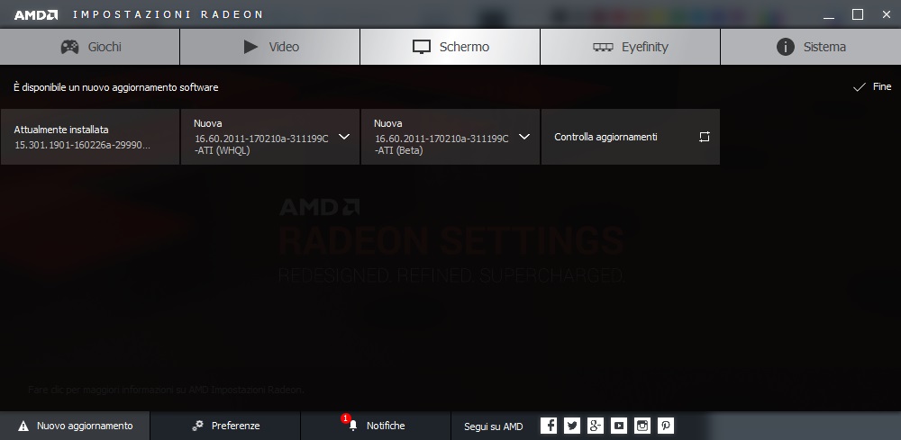Click 'Fare clic per maggiori informazioni' link

pyautogui.click(x=166, y=391)
